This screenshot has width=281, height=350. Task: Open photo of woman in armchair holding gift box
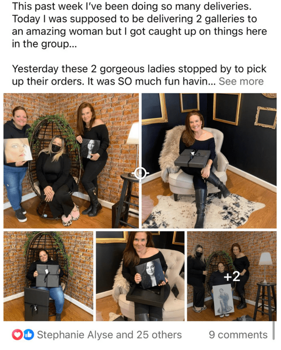[x=209, y=161]
